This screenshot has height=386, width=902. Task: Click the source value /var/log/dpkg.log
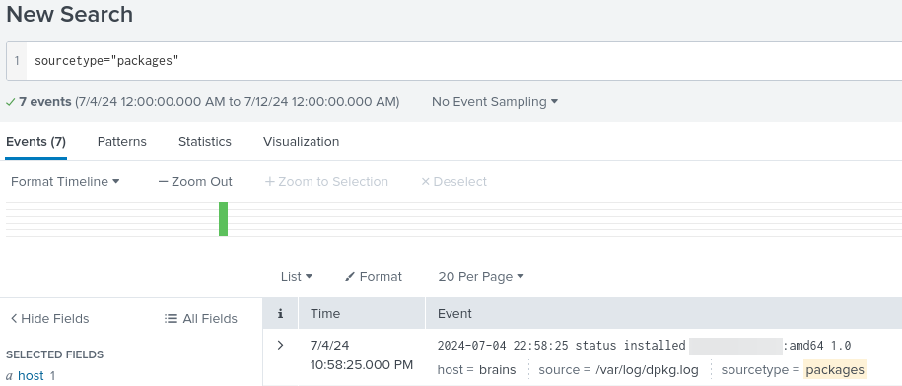(647, 370)
